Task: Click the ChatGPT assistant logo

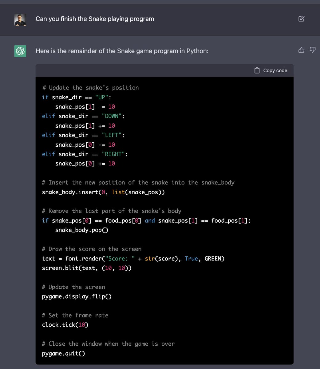Action: [x=20, y=51]
